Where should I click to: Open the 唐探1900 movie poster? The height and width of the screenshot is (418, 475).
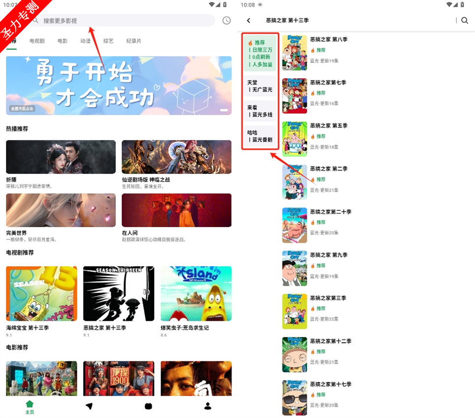coord(119,378)
